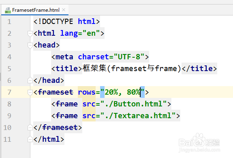Click the lang attribute value en

pyautogui.click(x=91, y=33)
